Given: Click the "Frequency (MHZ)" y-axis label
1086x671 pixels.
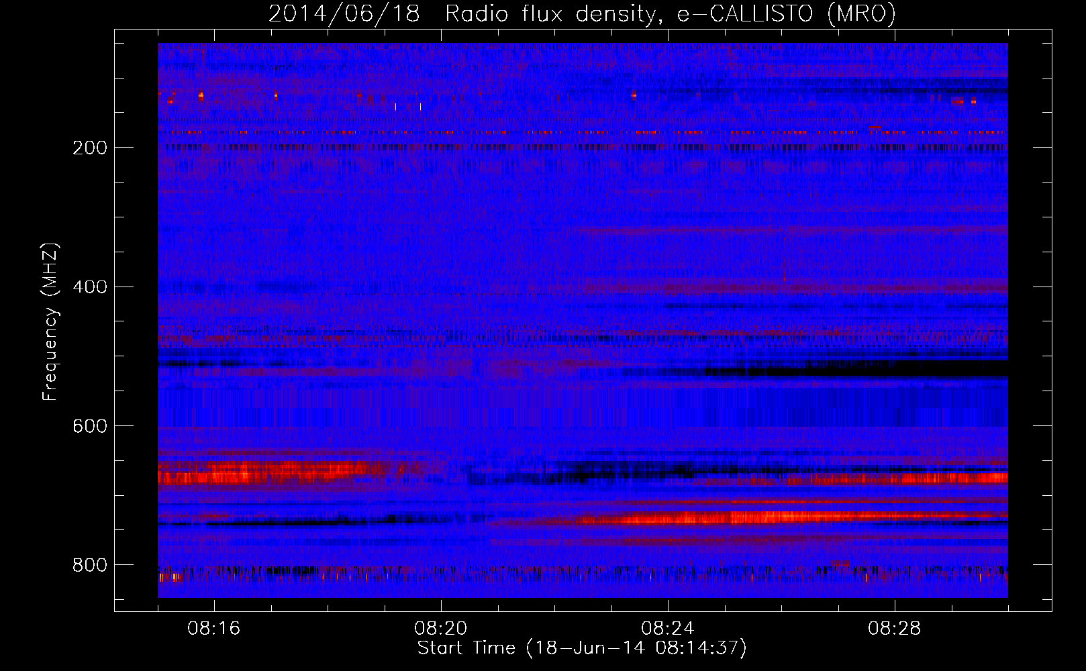Looking at the screenshot, I should point(50,321).
